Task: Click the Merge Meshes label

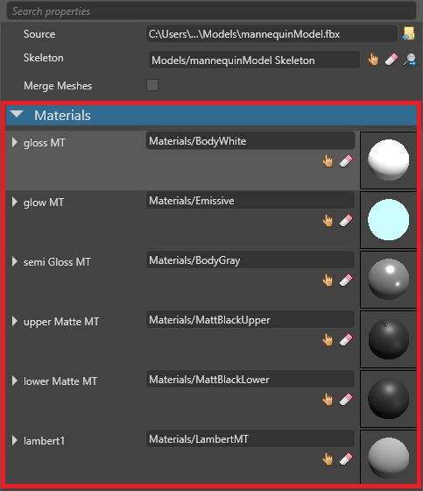Action: tap(58, 86)
